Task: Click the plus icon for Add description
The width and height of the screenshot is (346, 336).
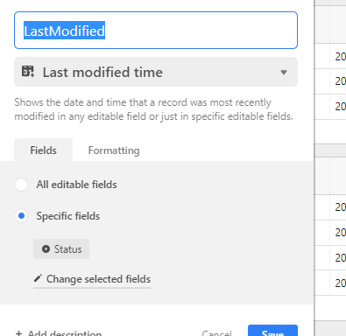Action: (x=18, y=332)
